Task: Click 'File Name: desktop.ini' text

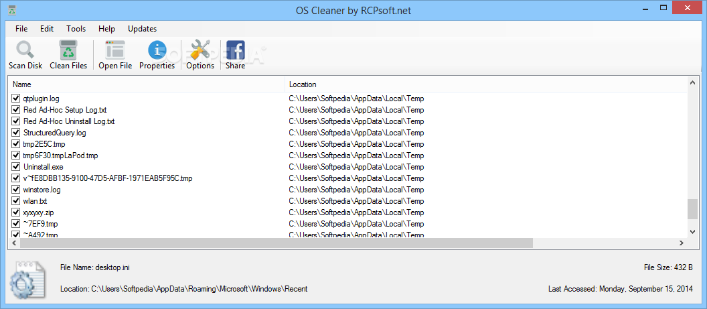Action: tap(95, 267)
